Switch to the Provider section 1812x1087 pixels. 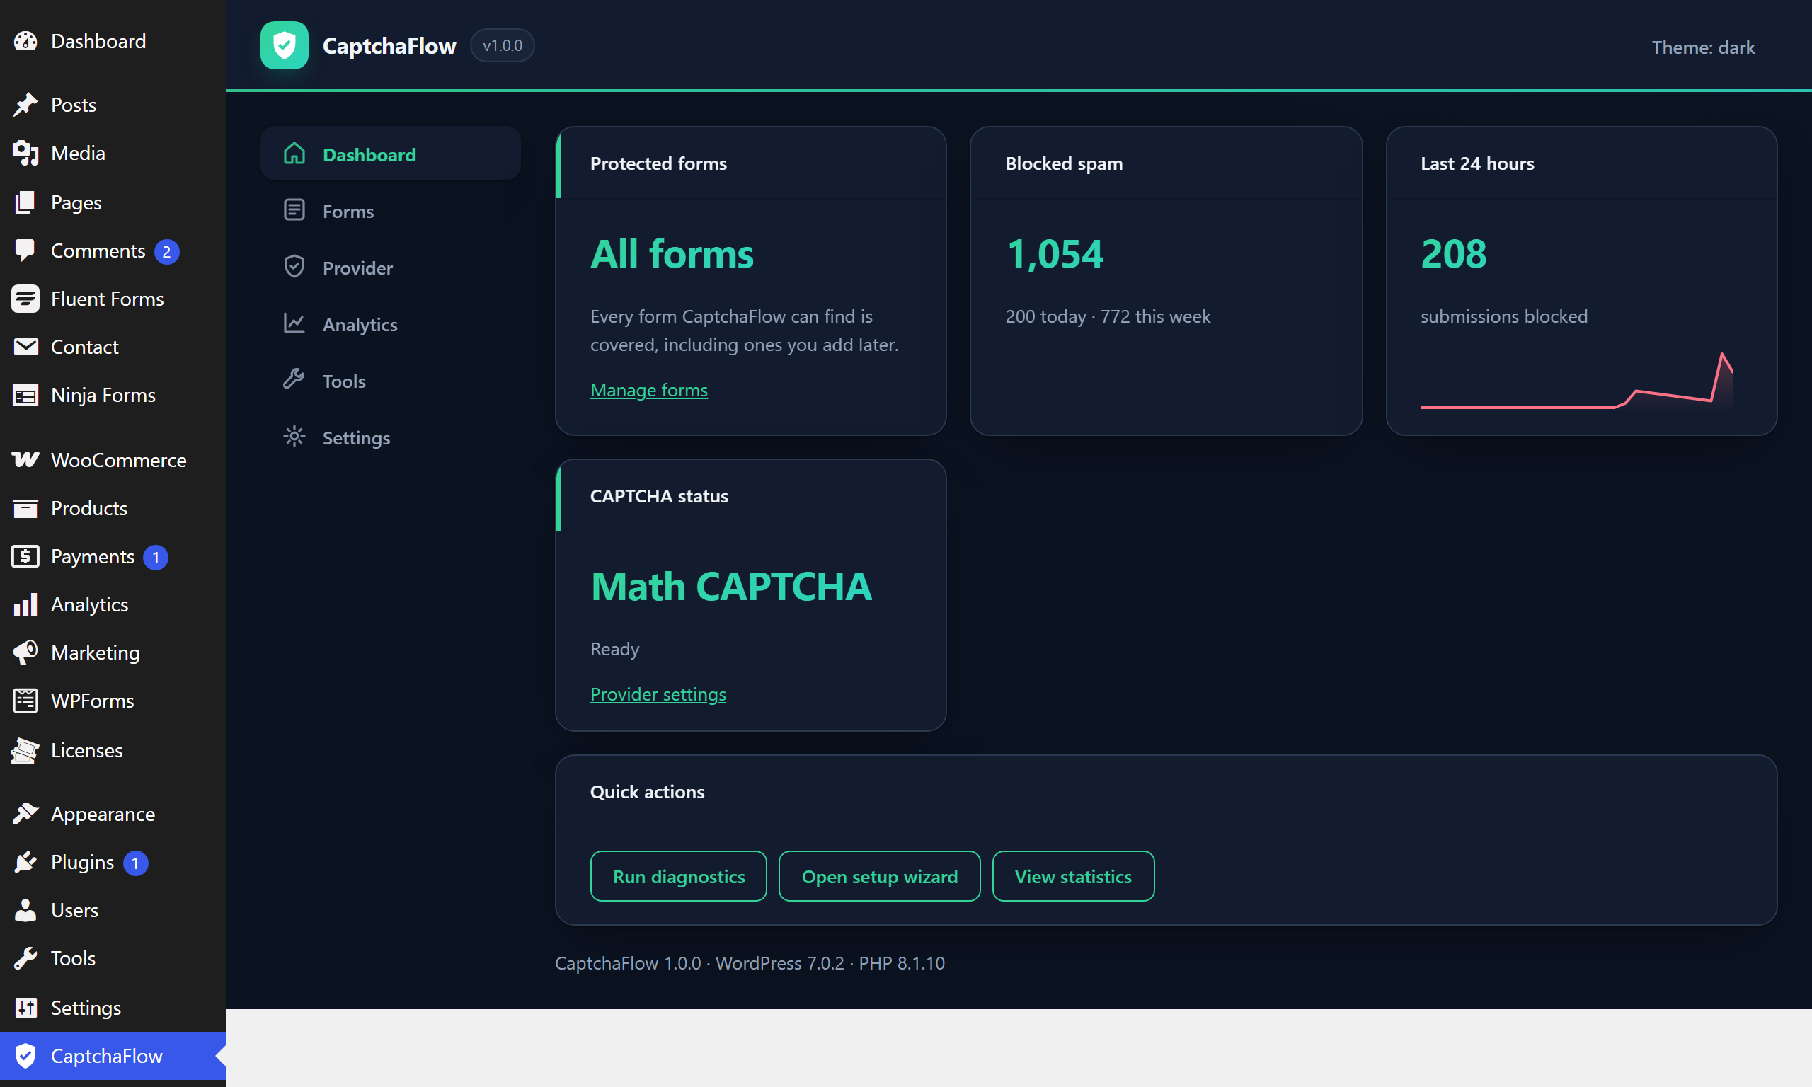coord(391,268)
